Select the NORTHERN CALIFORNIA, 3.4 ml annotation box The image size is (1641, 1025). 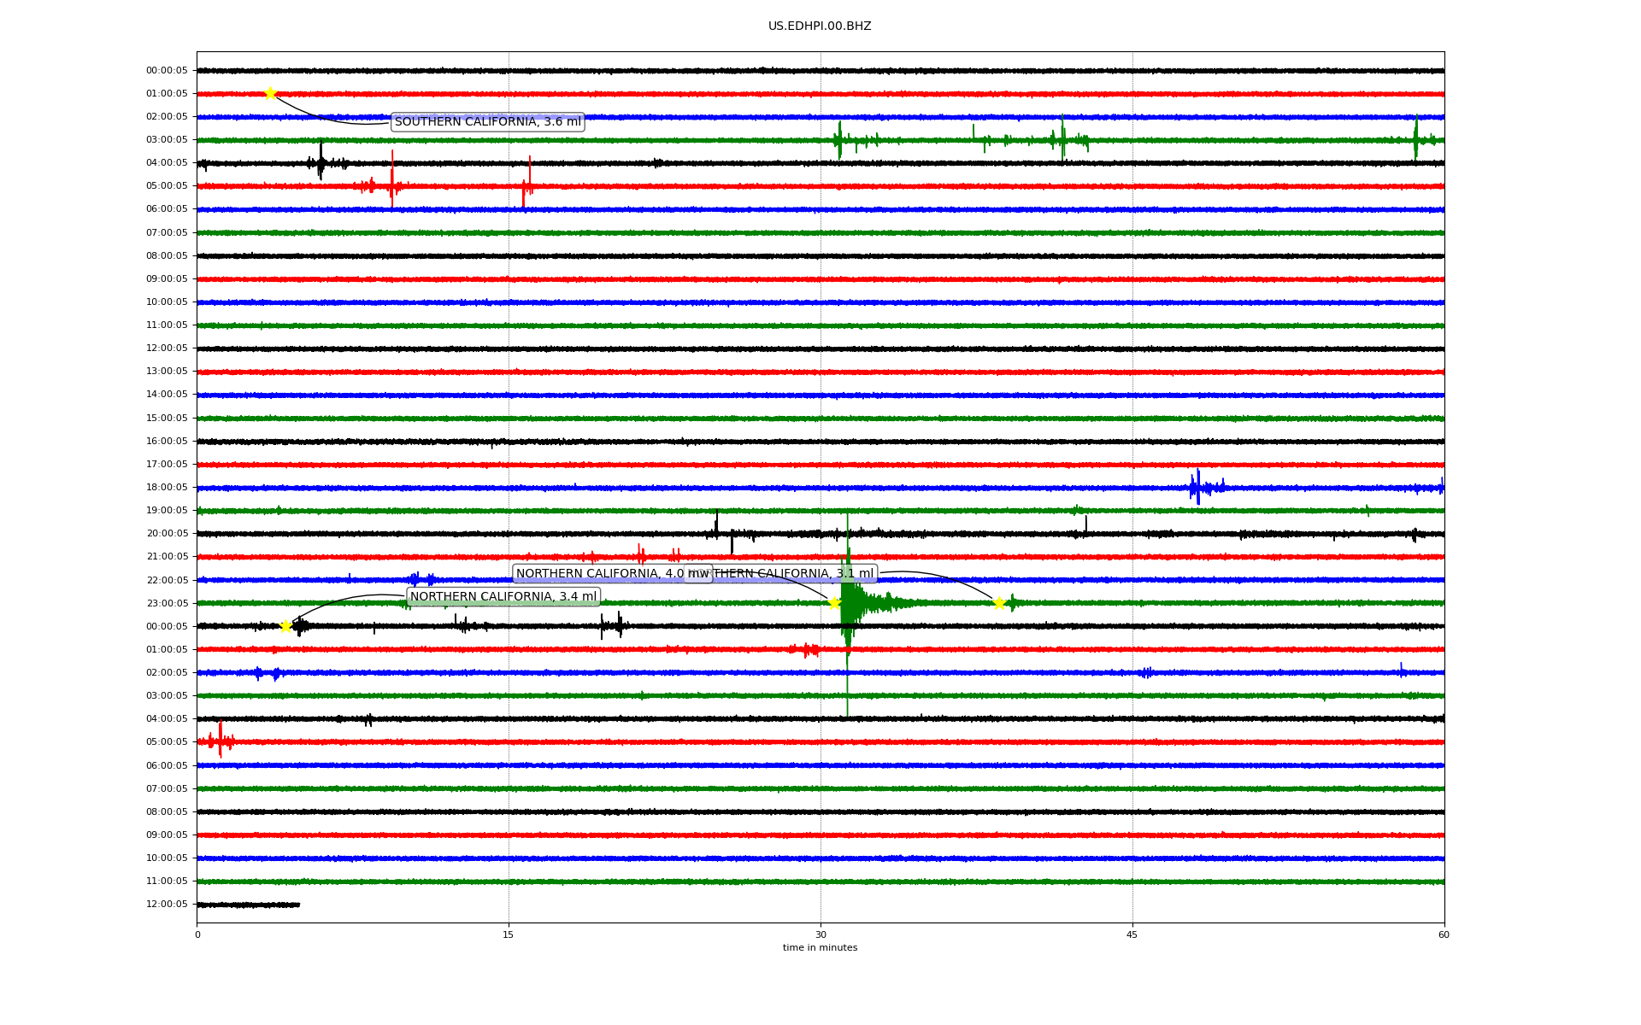point(503,597)
